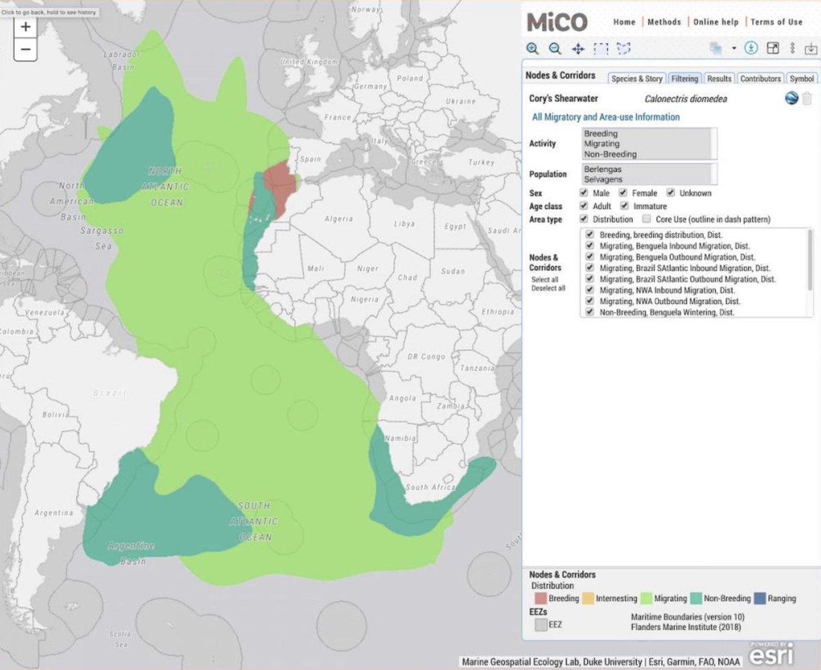Click the EEZ gray legend swatch

click(540, 624)
